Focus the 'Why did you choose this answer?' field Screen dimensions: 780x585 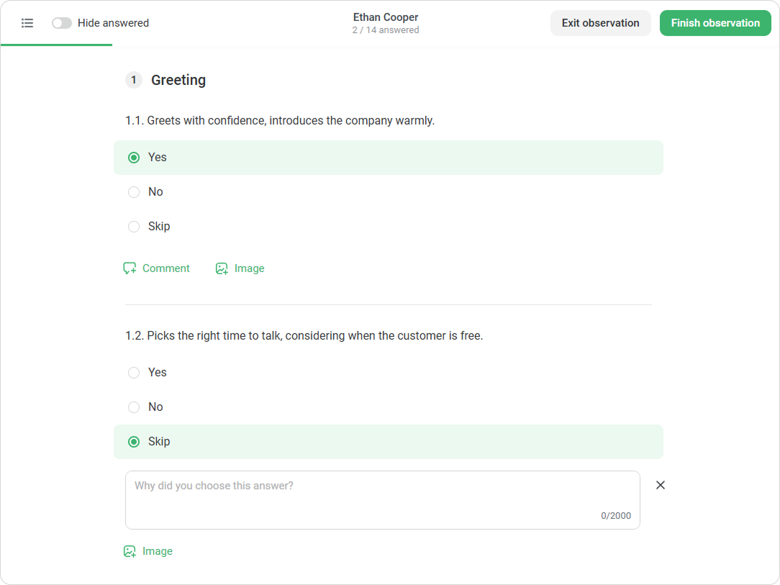[x=383, y=500]
